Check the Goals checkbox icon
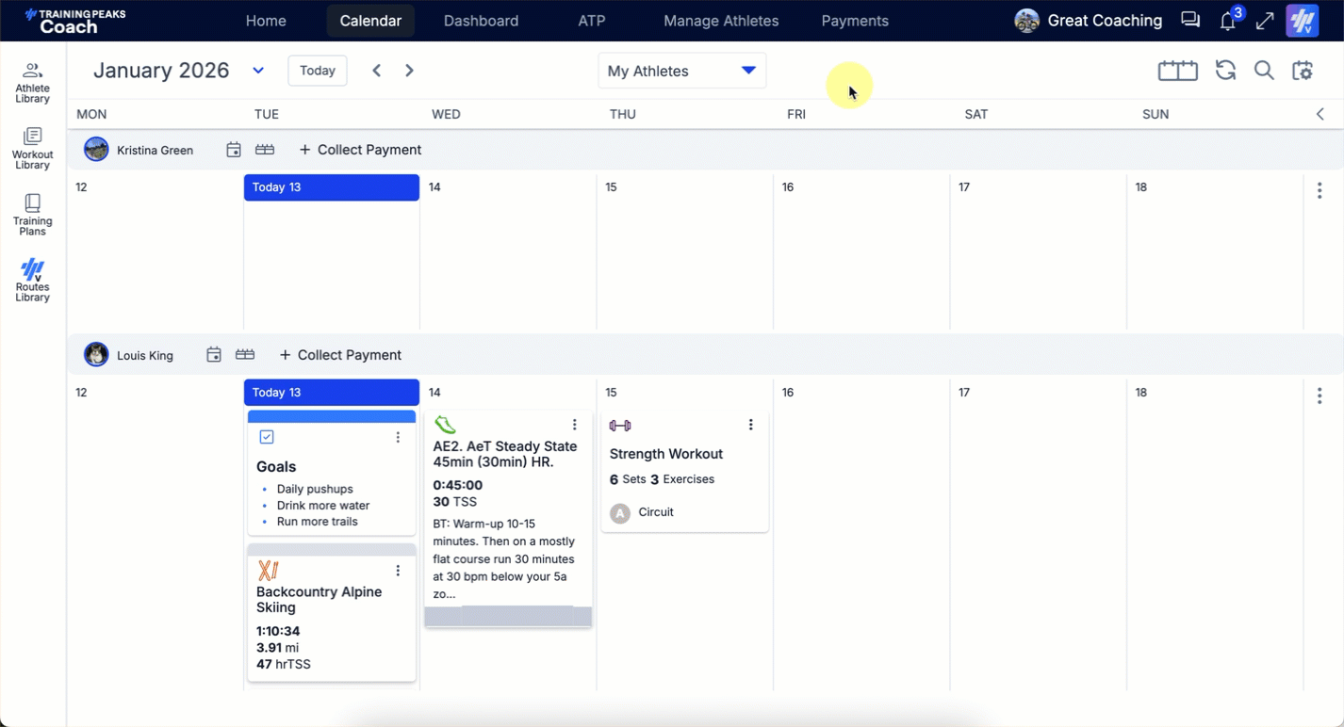 coord(267,437)
